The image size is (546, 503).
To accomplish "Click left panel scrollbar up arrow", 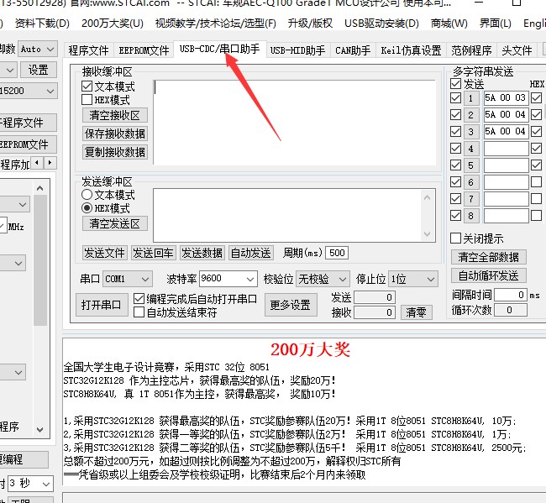I will (x=40, y=189).
